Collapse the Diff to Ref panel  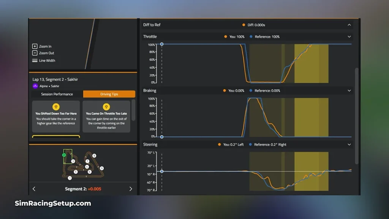(349, 25)
